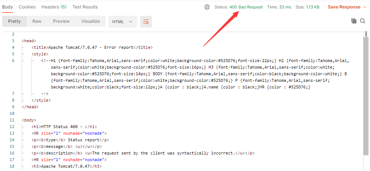
Task: Switch to Test Results tab
Action: pyautogui.click(x=85, y=7)
